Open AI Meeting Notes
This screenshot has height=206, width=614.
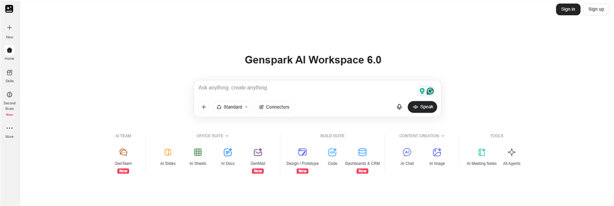click(x=481, y=157)
